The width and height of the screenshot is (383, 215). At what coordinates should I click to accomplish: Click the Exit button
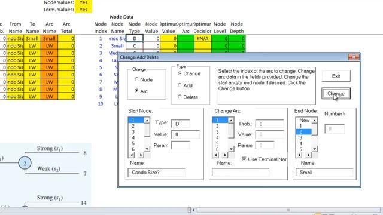click(336, 76)
